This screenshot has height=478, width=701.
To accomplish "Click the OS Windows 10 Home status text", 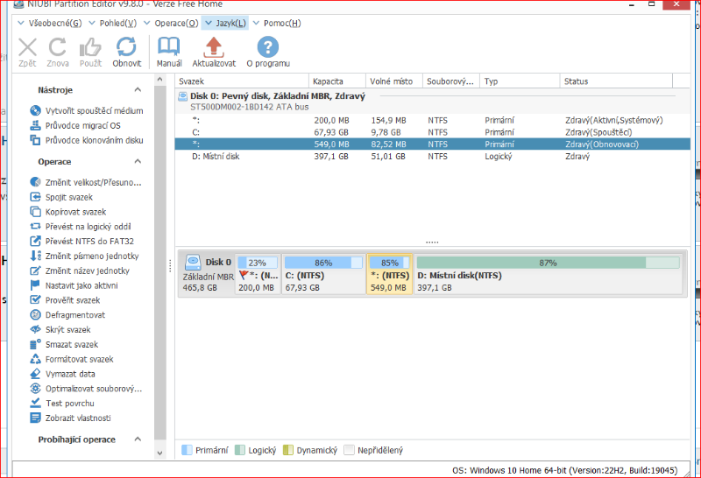I will (x=564, y=470).
